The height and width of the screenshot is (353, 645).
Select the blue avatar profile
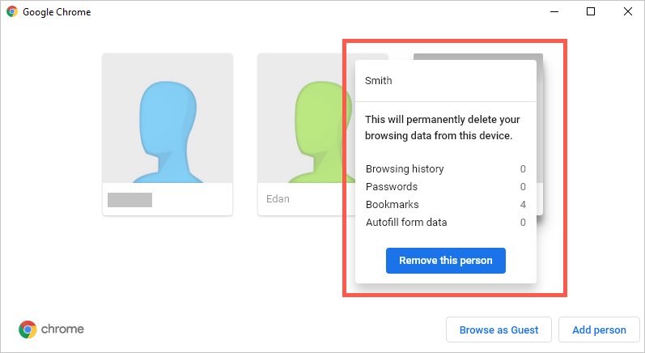(x=168, y=118)
